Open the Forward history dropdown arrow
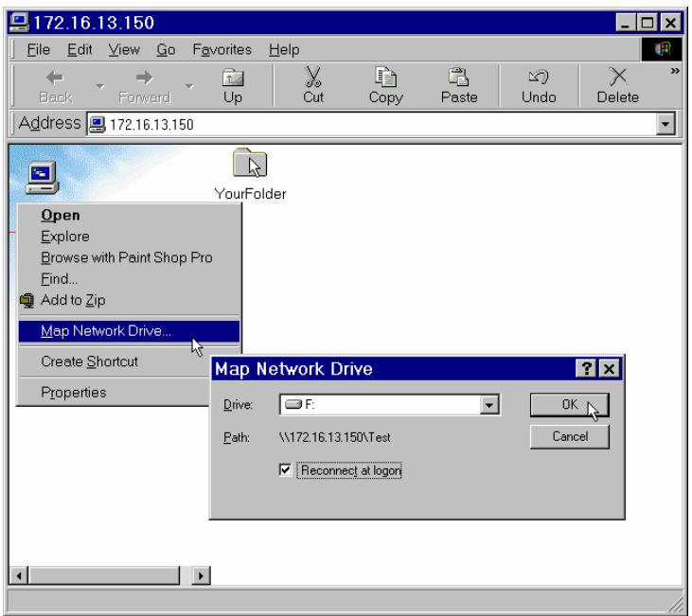 [189, 86]
